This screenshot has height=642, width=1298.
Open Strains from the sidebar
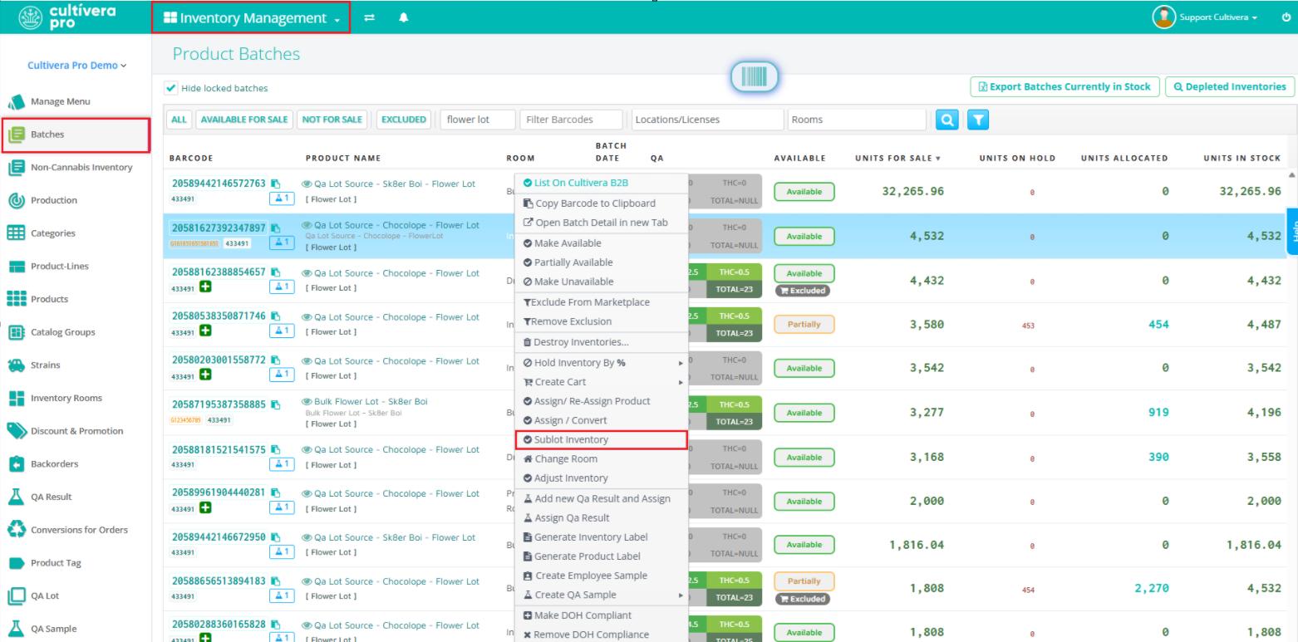click(45, 365)
